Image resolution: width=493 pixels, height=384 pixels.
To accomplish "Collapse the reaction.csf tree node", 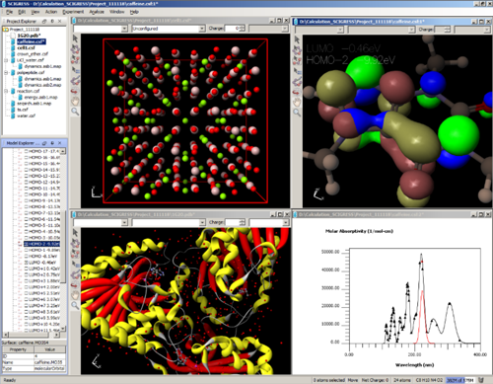I will click(6, 91).
